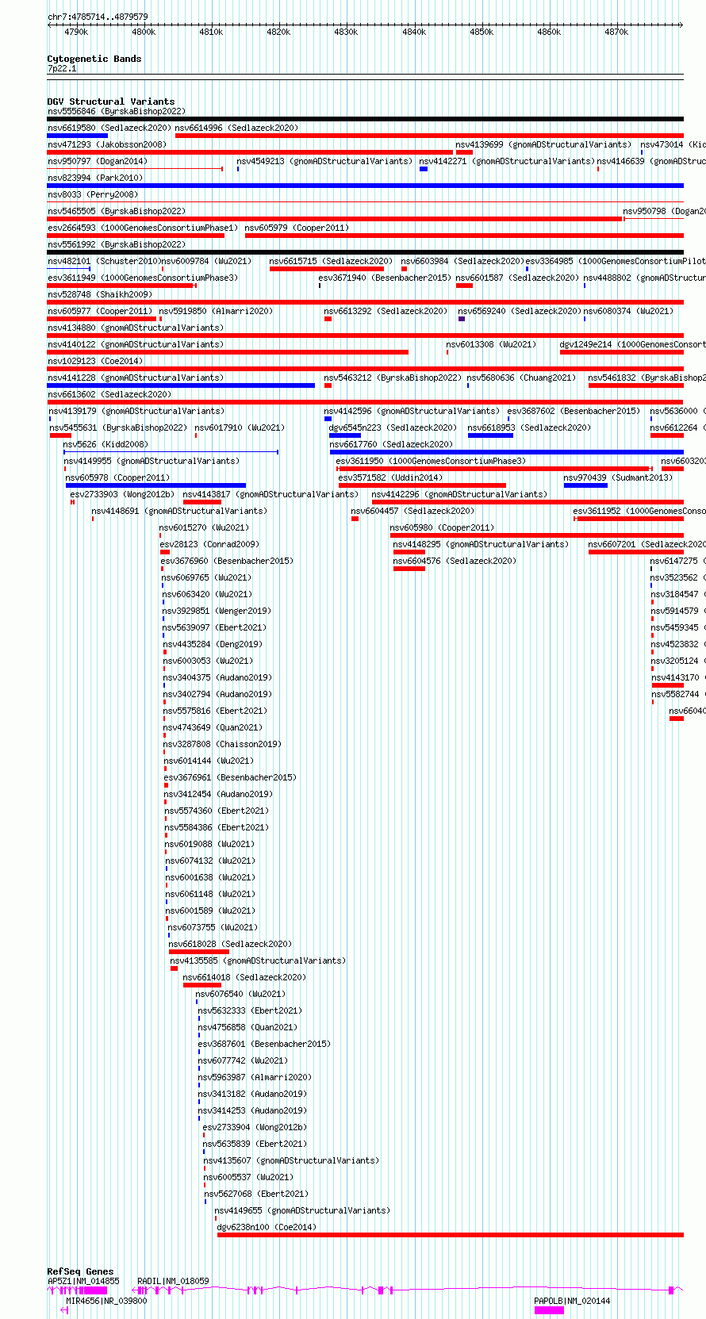Click the blue bar under nsv4141228
The height and width of the screenshot is (1319, 706).
(x=181, y=385)
